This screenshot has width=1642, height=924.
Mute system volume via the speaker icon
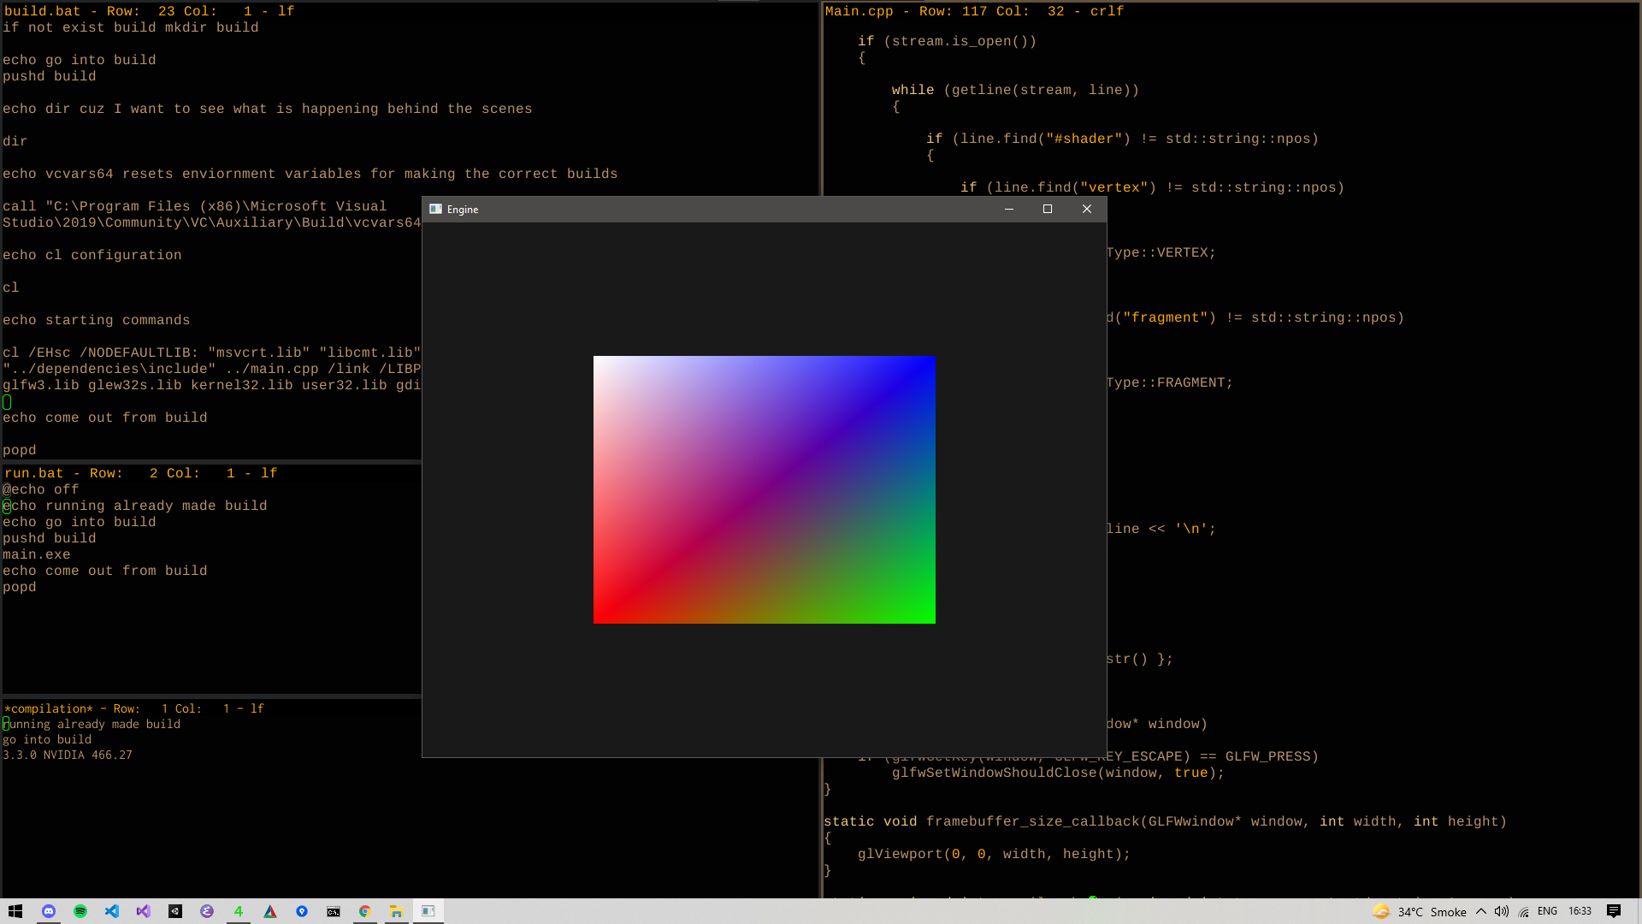click(x=1501, y=911)
